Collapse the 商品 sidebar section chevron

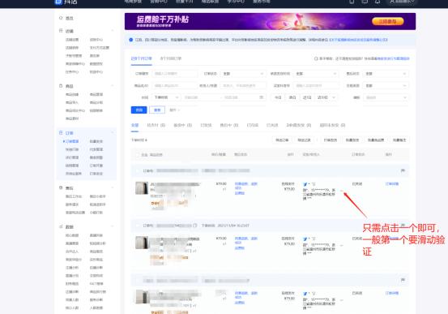point(113,86)
